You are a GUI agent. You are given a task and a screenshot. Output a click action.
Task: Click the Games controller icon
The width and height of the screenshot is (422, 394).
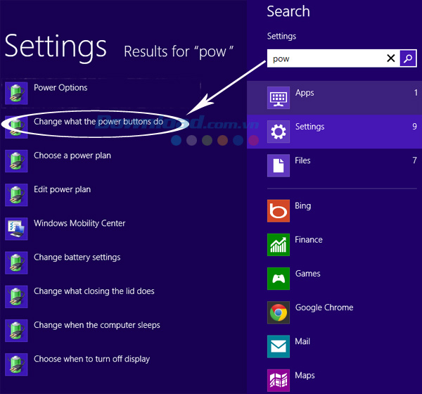click(279, 279)
